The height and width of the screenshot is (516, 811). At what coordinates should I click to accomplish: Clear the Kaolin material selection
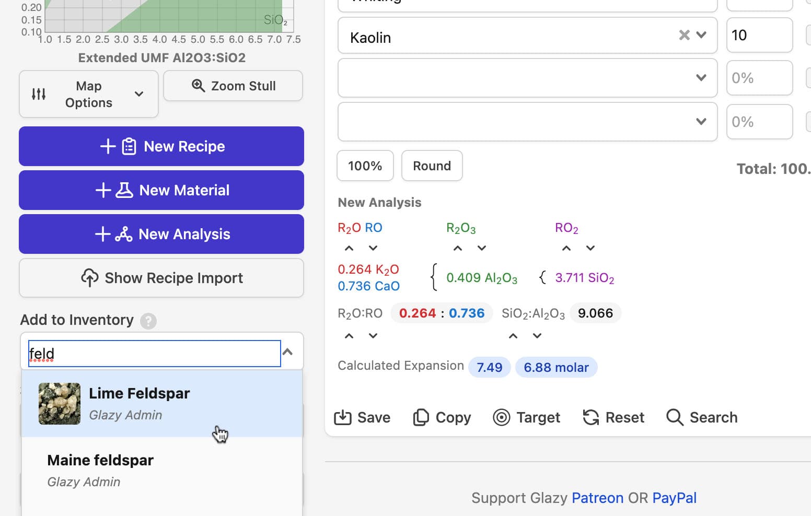tap(684, 35)
